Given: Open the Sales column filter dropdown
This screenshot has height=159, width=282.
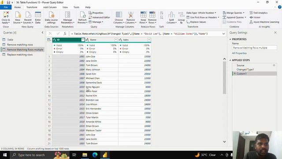Looking at the screenshot, I should pyautogui.click(x=149, y=40).
